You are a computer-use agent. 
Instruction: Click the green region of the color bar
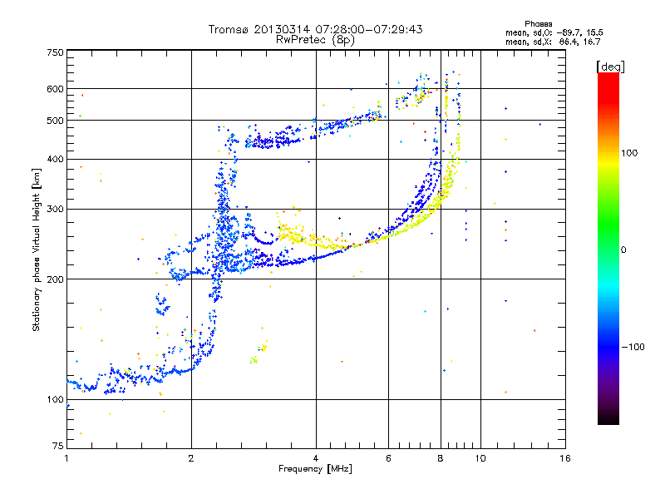click(x=608, y=225)
